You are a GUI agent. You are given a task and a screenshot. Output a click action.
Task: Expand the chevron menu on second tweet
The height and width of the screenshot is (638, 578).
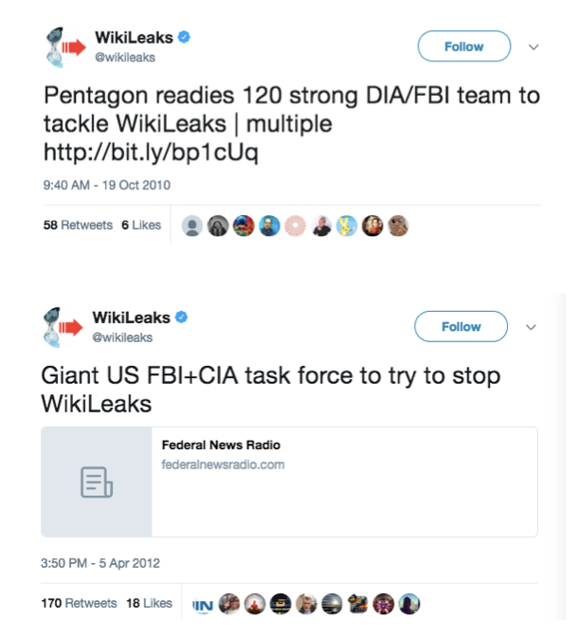[531, 328]
